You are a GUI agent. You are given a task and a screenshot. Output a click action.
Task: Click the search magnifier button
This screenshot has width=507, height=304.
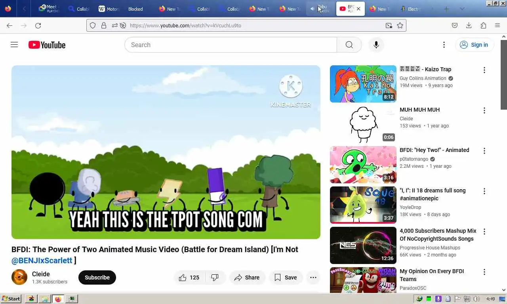tap(349, 45)
